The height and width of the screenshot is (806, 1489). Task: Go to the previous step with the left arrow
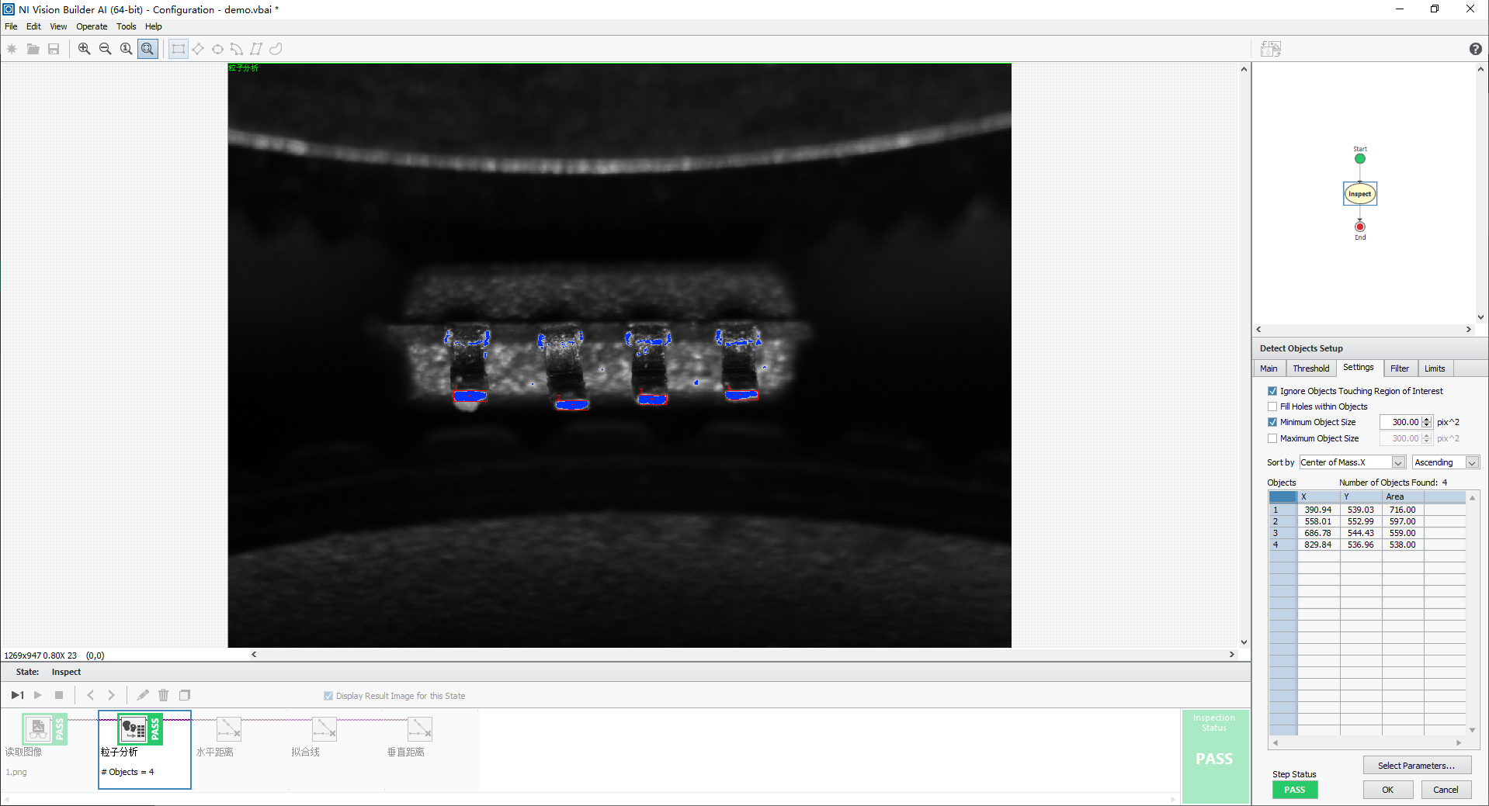click(x=90, y=695)
